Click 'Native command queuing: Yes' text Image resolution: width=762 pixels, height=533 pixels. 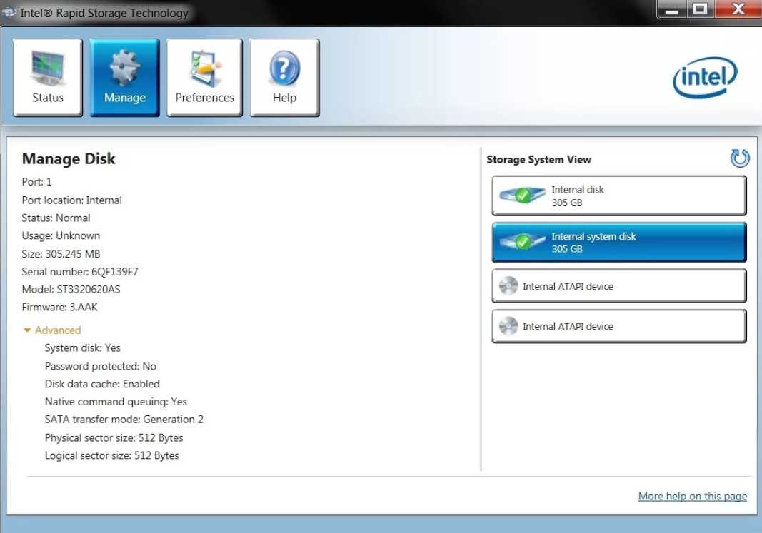click(116, 402)
